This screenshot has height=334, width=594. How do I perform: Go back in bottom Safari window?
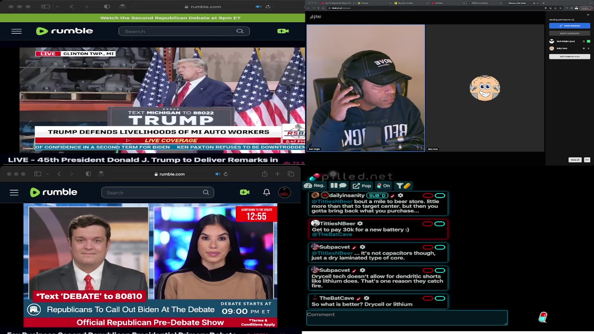tap(59, 174)
